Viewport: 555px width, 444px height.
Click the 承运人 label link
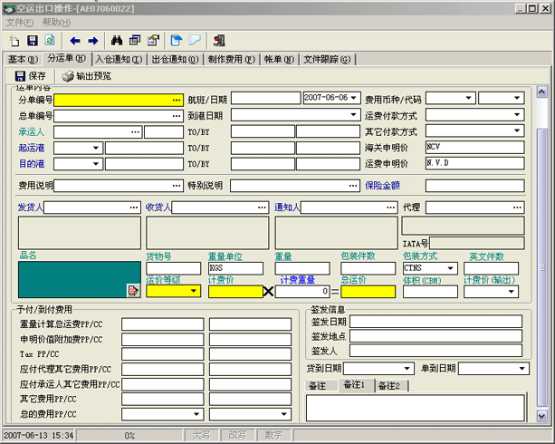point(32,132)
